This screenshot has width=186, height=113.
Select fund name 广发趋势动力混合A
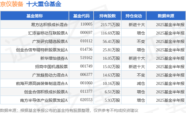click(50, 75)
